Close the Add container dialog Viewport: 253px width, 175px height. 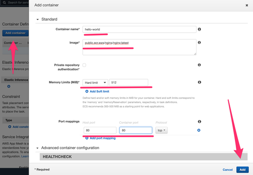tap(247, 5)
